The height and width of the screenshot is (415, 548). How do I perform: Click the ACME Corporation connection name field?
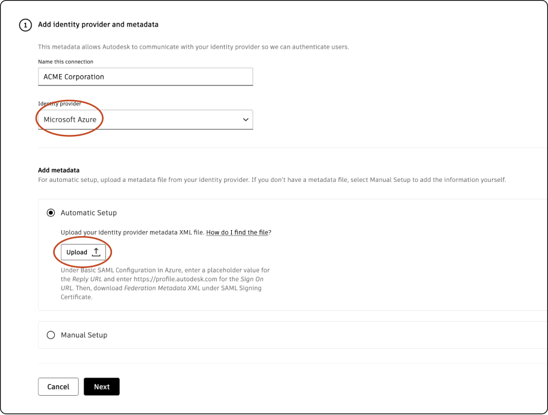145,77
